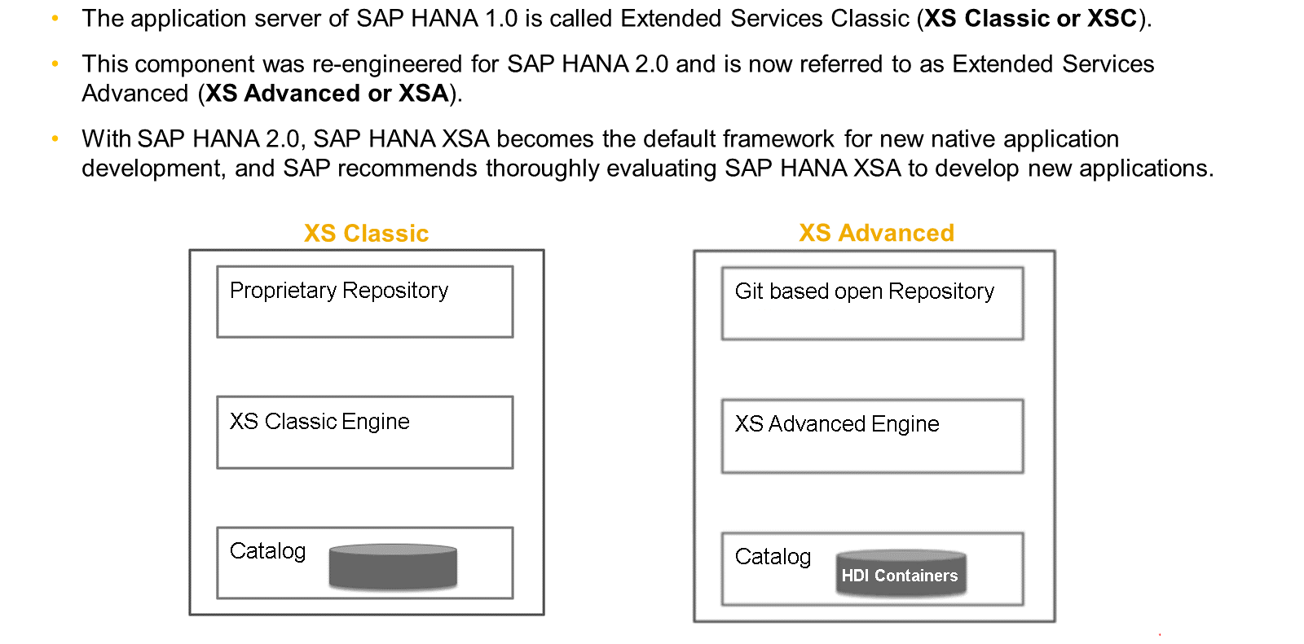Click the bold text 'XS Advanced or XSA'
The height and width of the screenshot is (644, 1304).
click(327, 94)
